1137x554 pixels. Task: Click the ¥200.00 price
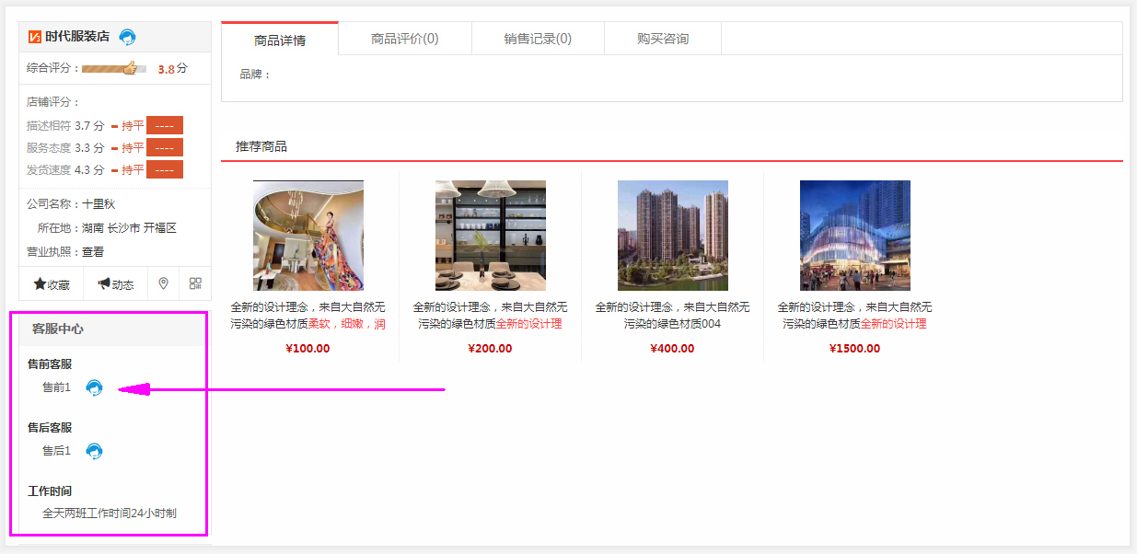pos(491,349)
